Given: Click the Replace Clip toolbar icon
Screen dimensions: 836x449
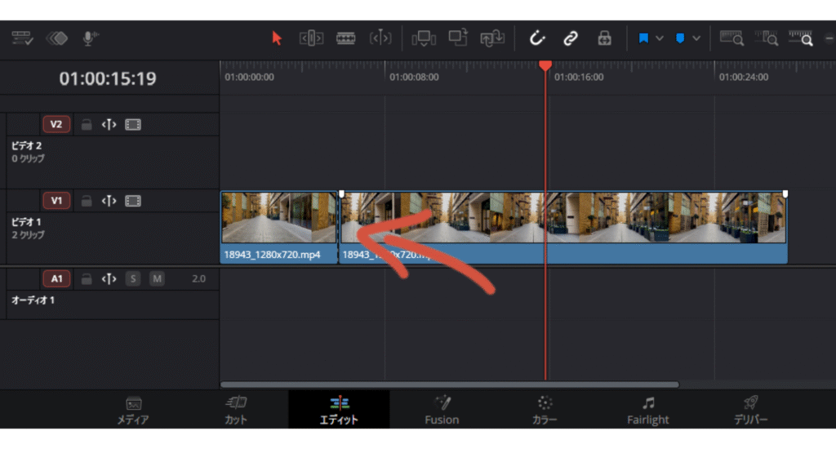Looking at the screenshot, I should [x=492, y=38].
